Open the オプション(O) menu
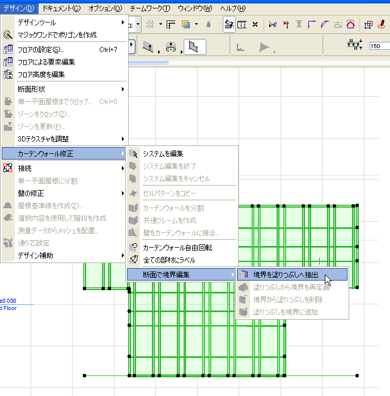Image resolution: width=390 pixels, height=396 pixels. pyautogui.click(x=105, y=8)
